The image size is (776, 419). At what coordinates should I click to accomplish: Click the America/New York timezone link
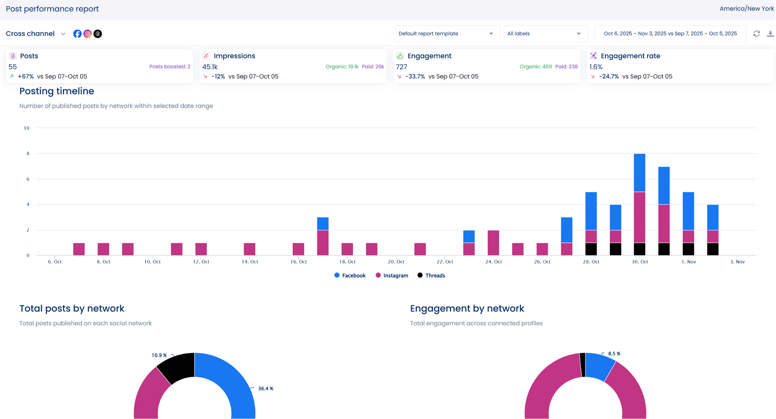[x=746, y=9]
